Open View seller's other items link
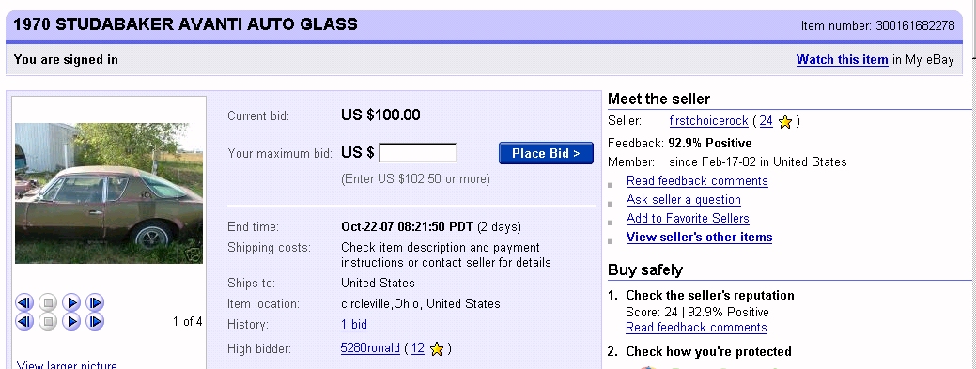The image size is (976, 369). tap(699, 238)
